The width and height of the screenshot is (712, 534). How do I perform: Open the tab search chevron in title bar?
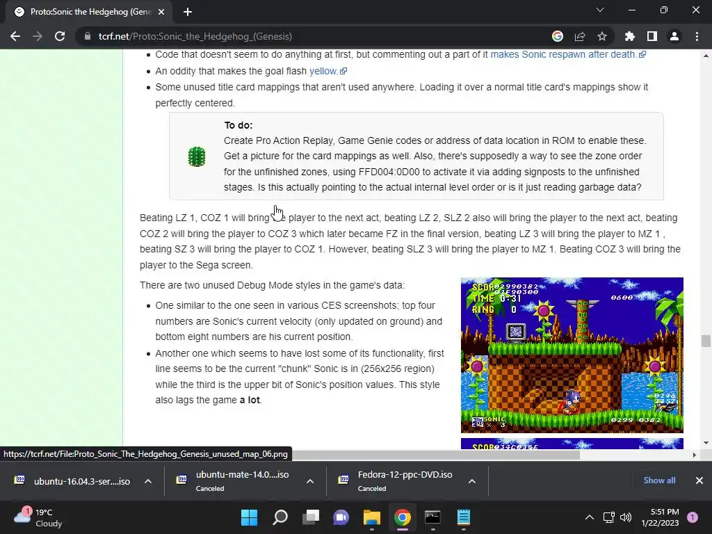(x=600, y=10)
